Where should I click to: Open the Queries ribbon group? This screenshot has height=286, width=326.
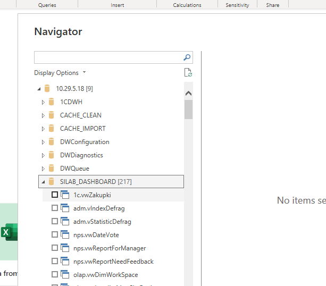(47, 5)
